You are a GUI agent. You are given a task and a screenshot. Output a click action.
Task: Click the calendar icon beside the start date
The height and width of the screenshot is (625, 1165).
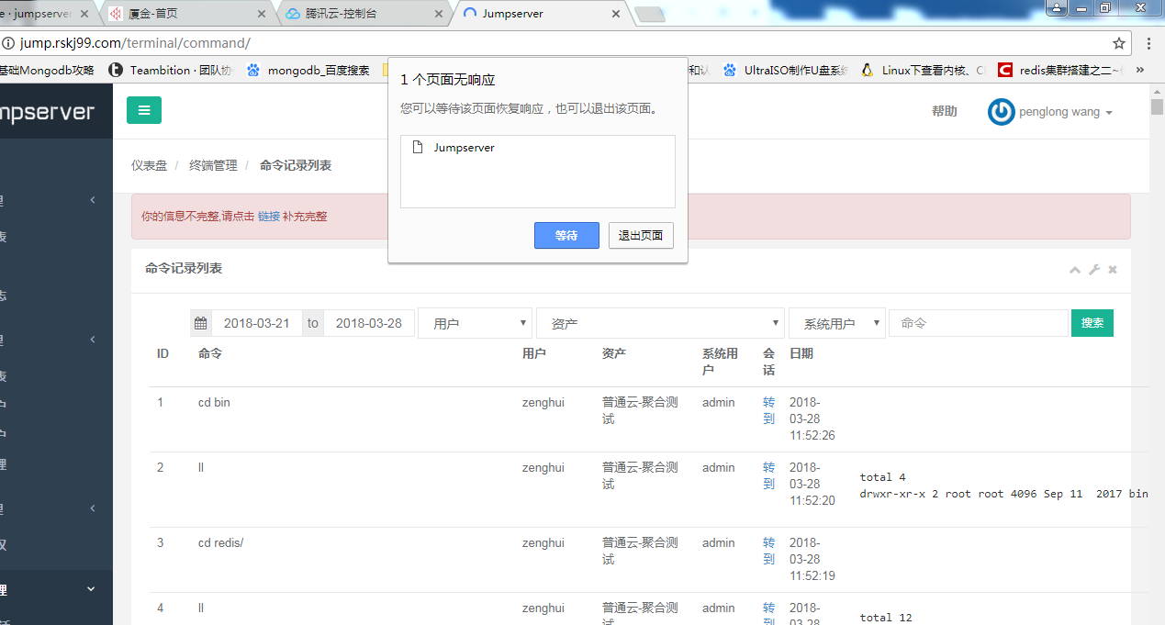click(x=201, y=323)
